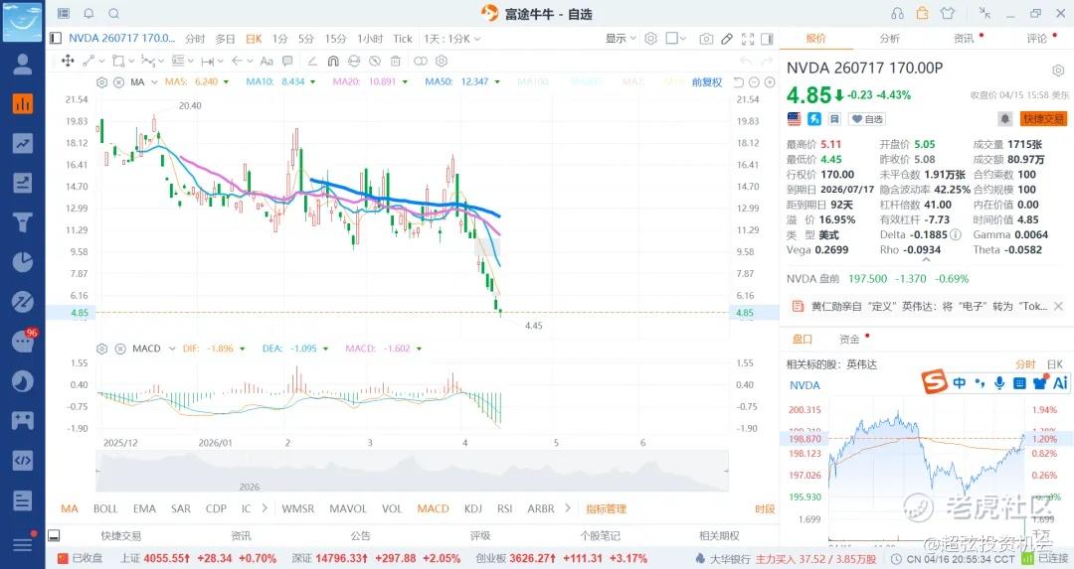Toggle the magnet snap tool
Image resolution: width=1074 pixels, height=569 pixels.
333,61
